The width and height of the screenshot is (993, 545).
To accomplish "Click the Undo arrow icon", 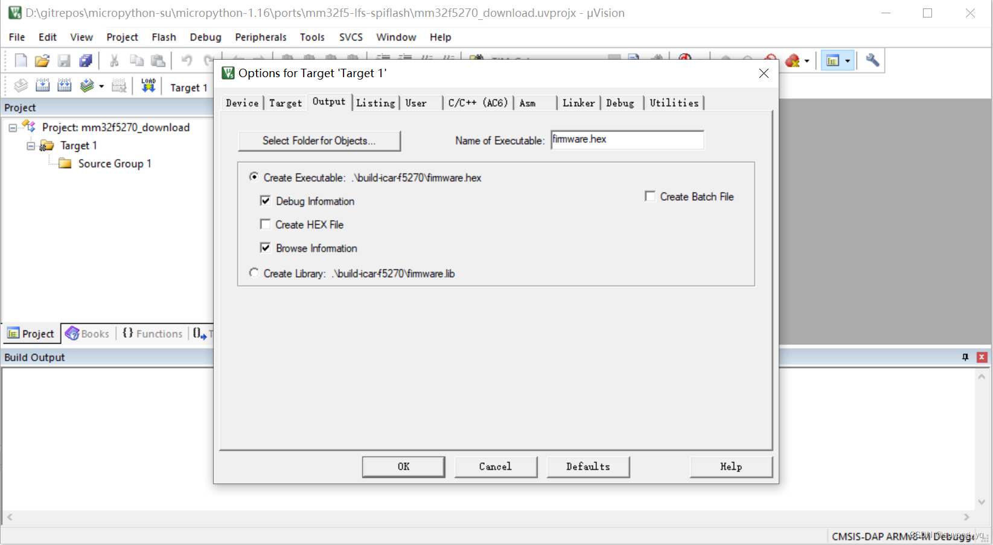I will point(187,60).
